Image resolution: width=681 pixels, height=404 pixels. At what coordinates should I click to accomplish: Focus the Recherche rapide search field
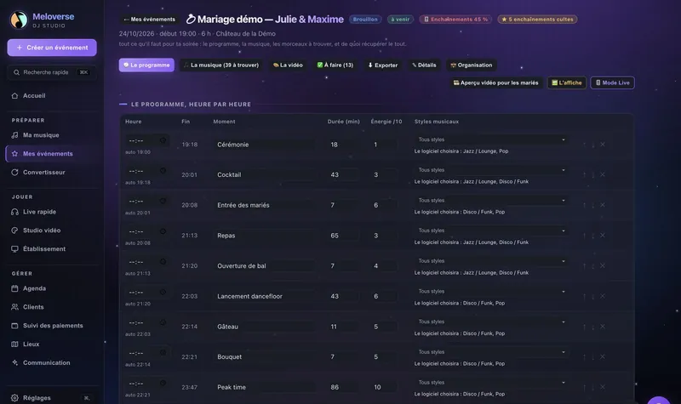(52, 72)
